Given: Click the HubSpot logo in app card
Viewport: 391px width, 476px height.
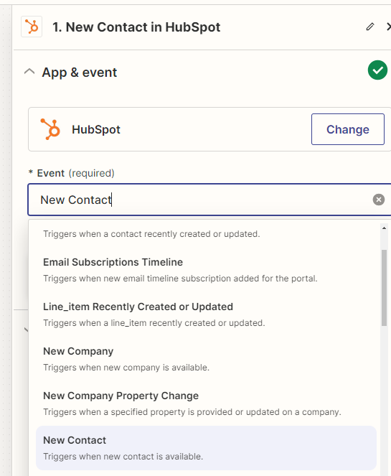Looking at the screenshot, I should 50,129.
